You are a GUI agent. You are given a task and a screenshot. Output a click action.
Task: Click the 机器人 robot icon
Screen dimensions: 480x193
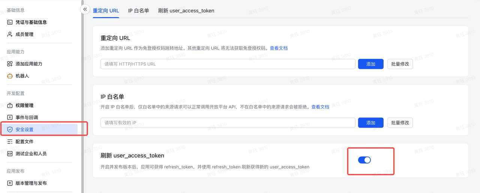click(x=10, y=76)
